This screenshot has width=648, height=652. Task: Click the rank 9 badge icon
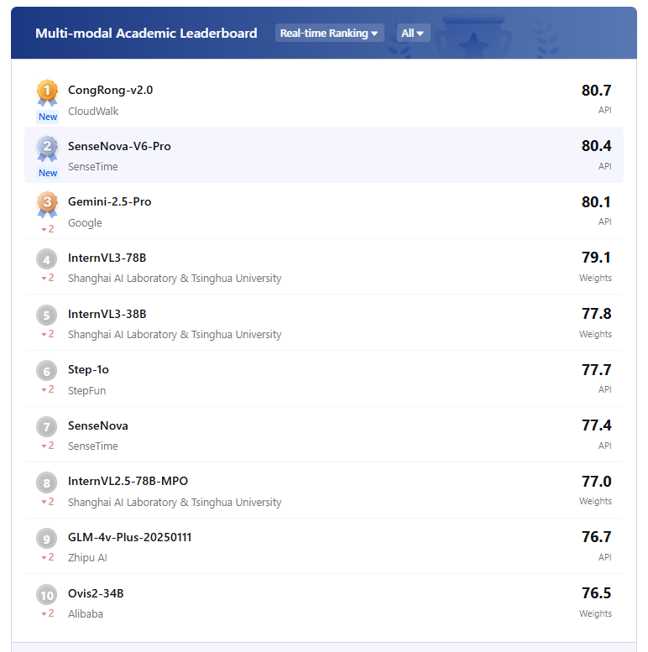click(46, 539)
